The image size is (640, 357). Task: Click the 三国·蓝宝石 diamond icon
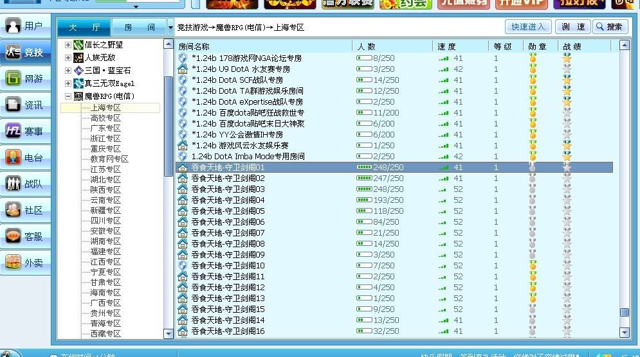tap(78, 71)
